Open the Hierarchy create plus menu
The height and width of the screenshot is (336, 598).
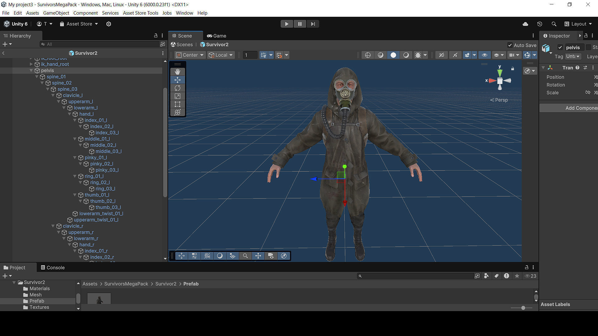tap(7, 44)
